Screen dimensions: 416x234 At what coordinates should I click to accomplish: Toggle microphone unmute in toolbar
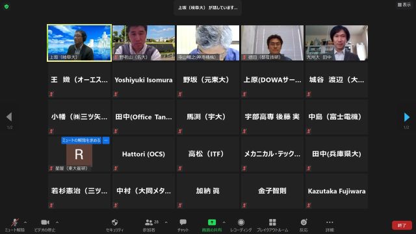click(x=15, y=222)
